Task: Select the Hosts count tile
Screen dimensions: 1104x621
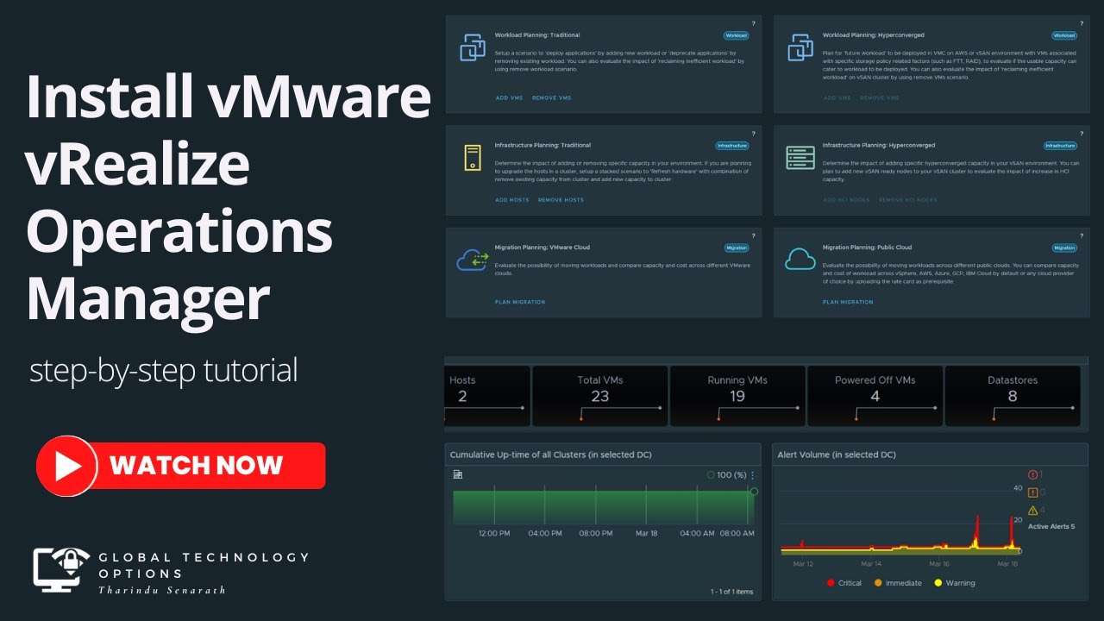Action: point(486,396)
